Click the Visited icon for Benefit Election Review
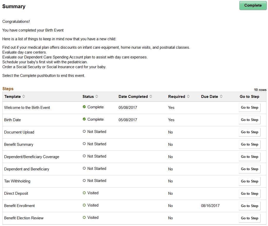268x226 pixels. pyautogui.click(x=84, y=217)
